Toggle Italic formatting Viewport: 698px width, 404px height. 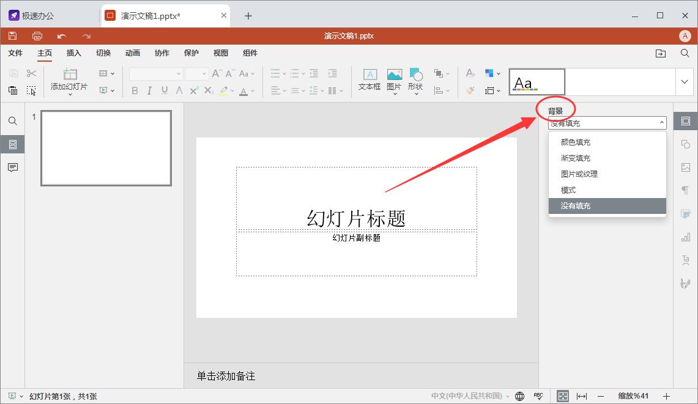(149, 91)
